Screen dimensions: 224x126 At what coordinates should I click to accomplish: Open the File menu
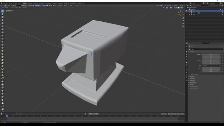(4, 3)
